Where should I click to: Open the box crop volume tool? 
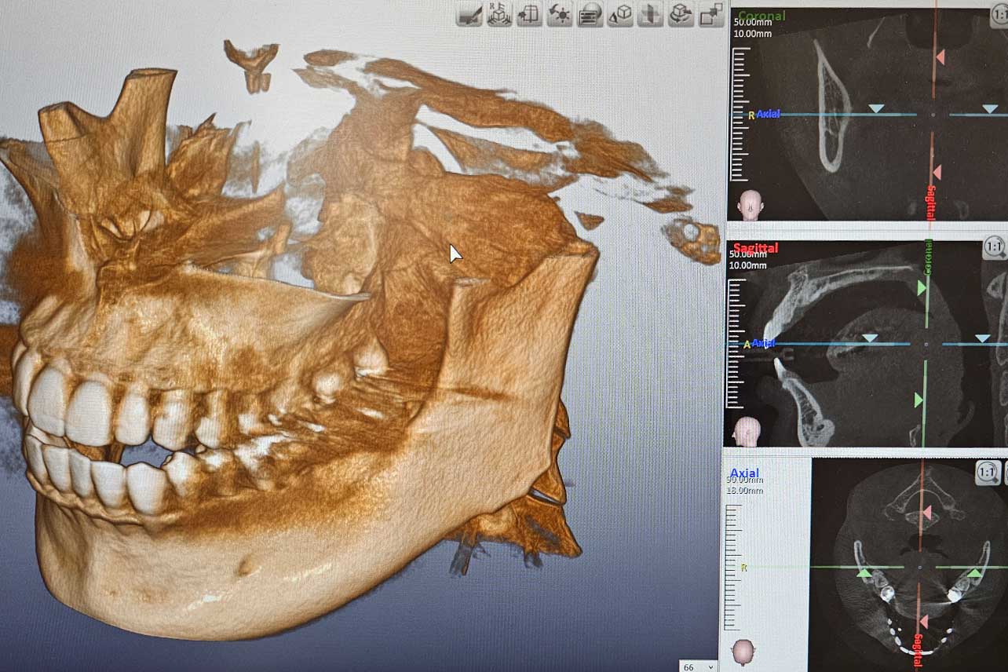click(x=529, y=14)
